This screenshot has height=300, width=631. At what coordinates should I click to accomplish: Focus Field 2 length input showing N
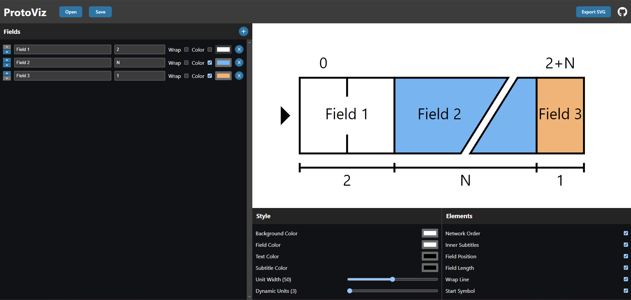[140, 62]
